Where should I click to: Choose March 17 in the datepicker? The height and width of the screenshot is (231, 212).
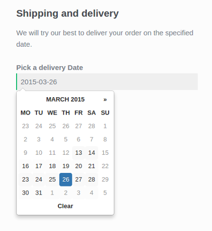39,166
